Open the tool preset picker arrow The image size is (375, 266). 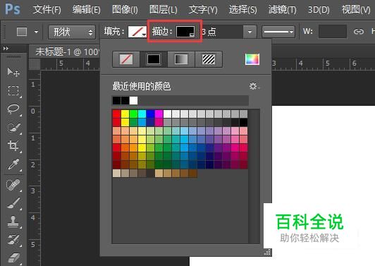coord(36,32)
